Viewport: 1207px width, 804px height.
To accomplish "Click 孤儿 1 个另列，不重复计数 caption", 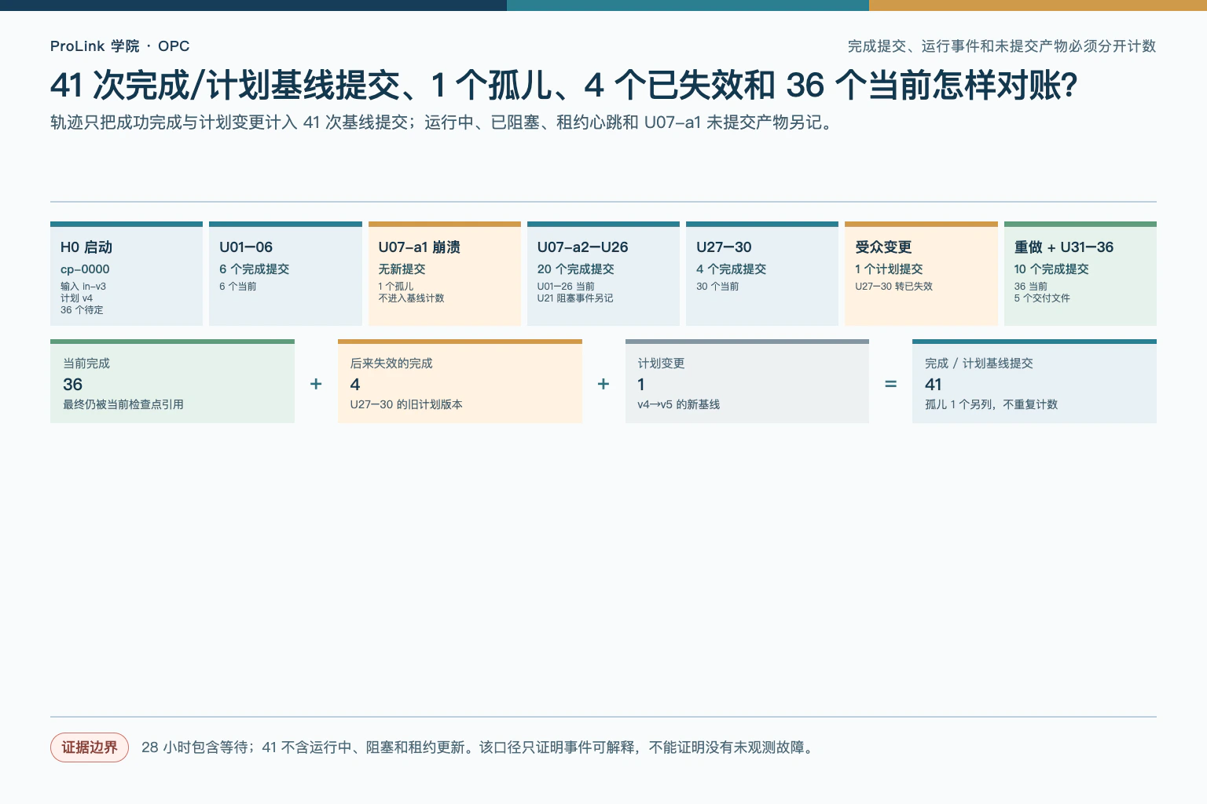I will coord(992,404).
